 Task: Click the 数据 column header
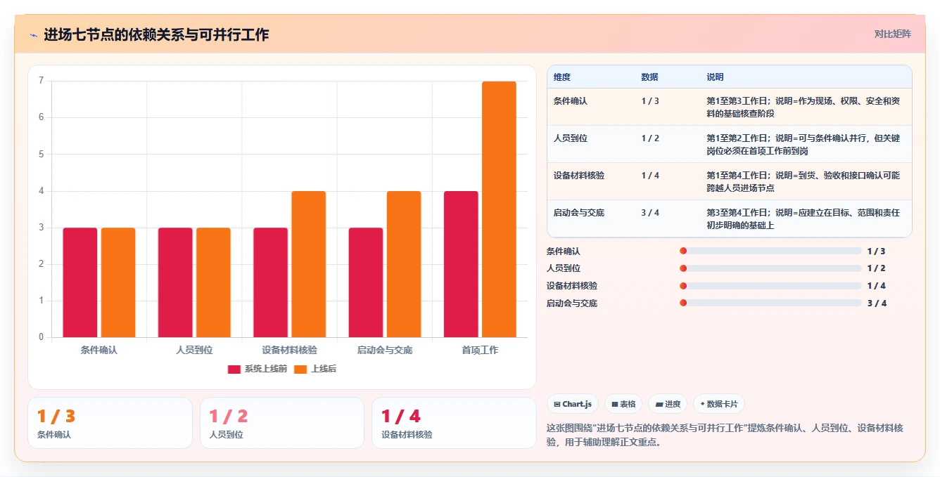650,77
